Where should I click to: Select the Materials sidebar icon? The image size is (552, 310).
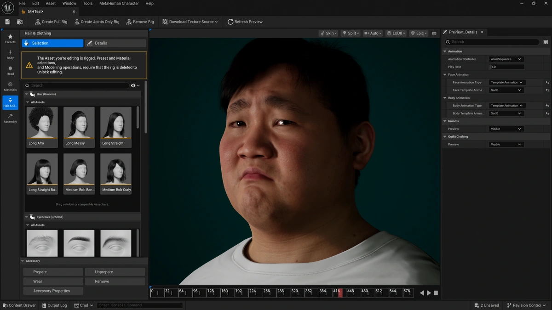click(x=10, y=86)
